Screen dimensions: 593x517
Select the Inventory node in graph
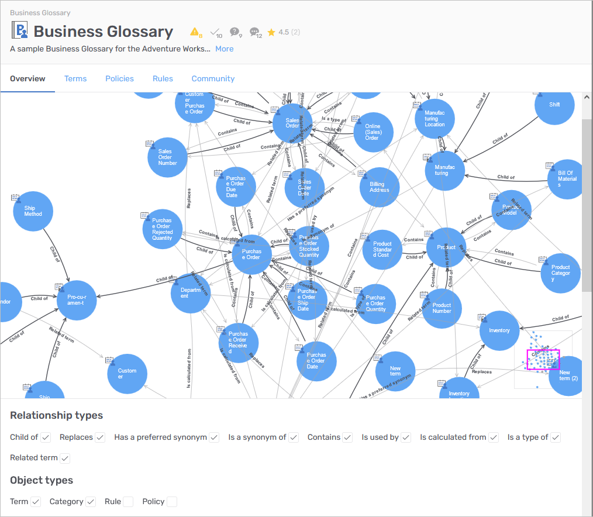point(499,330)
